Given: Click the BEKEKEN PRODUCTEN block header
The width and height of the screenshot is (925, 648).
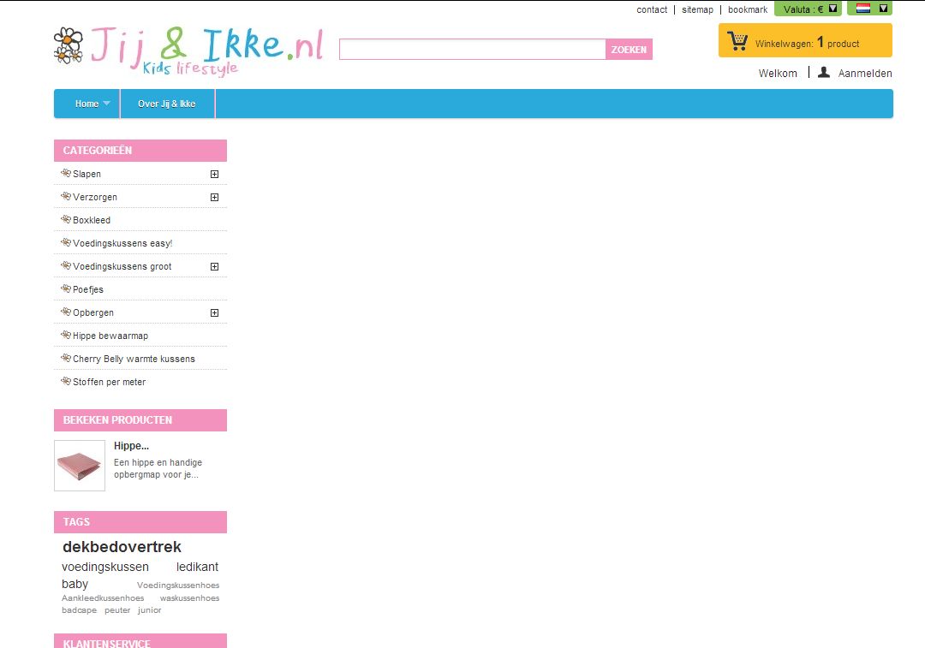Looking at the screenshot, I should coord(140,419).
